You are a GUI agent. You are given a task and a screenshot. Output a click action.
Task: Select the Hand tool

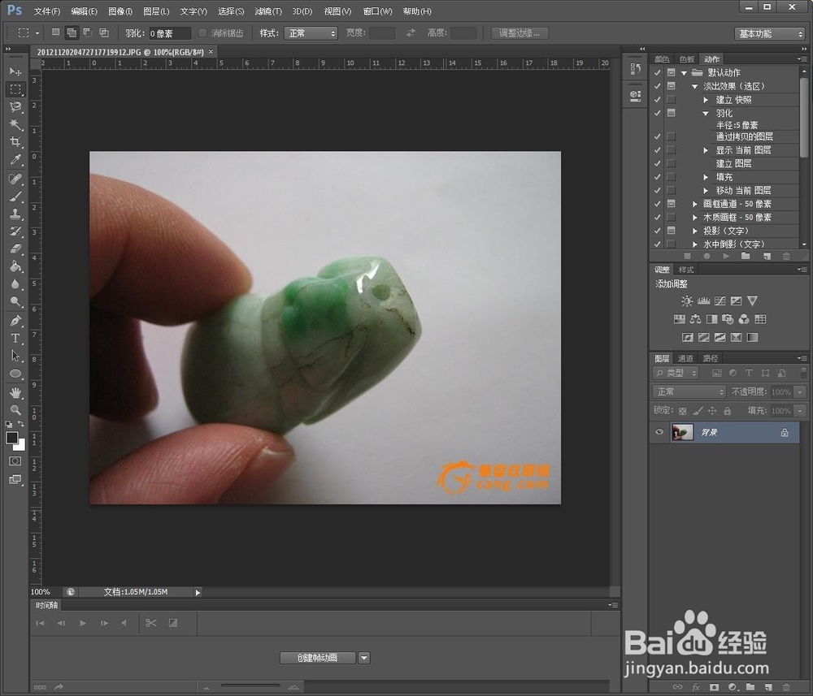[15, 393]
